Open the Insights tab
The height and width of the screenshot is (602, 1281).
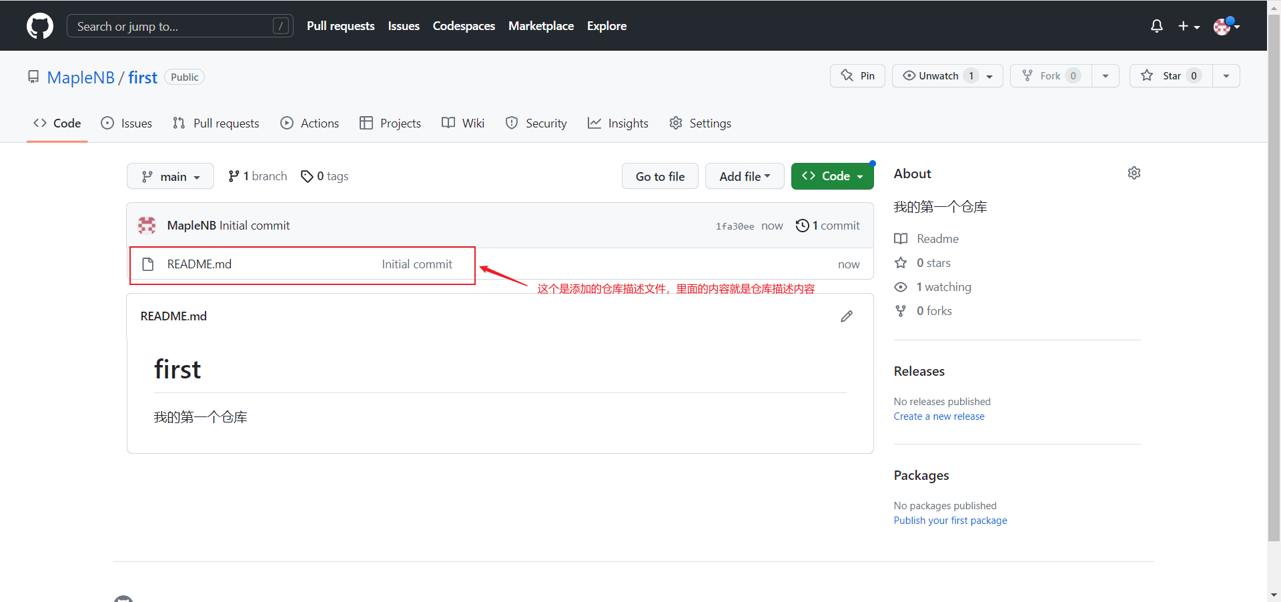618,123
